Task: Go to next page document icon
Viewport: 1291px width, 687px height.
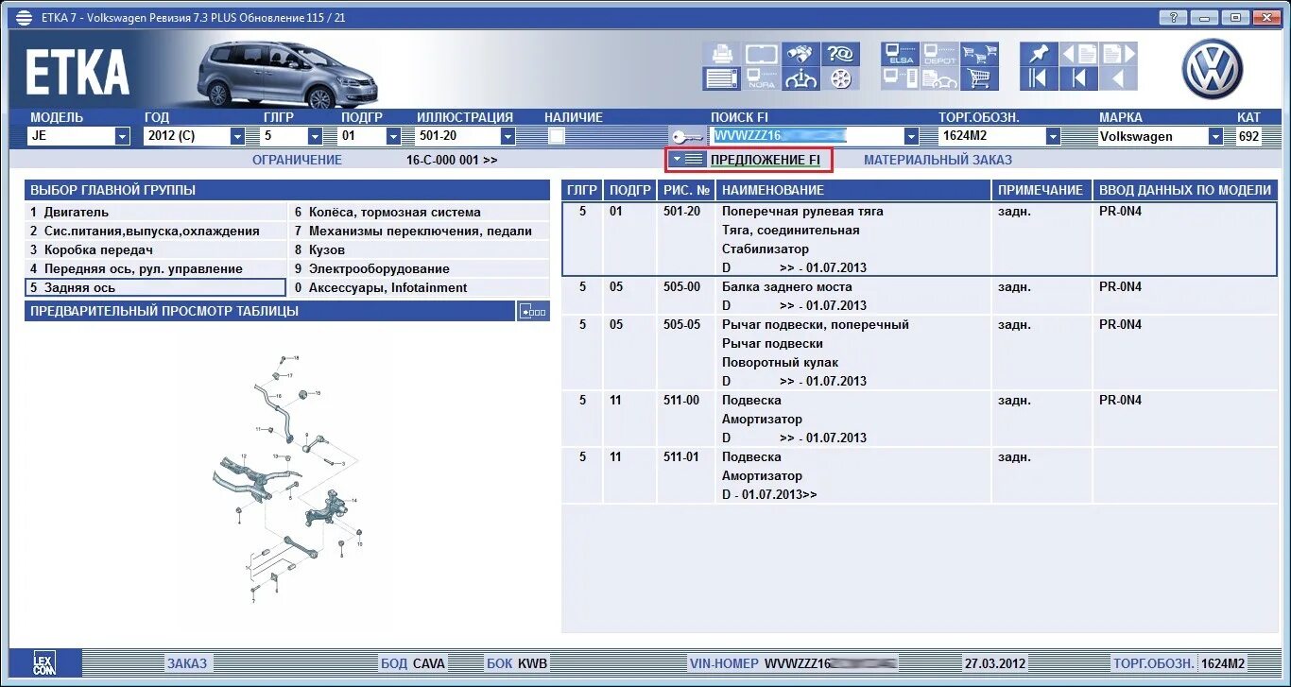Action: tap(1119, 54)
